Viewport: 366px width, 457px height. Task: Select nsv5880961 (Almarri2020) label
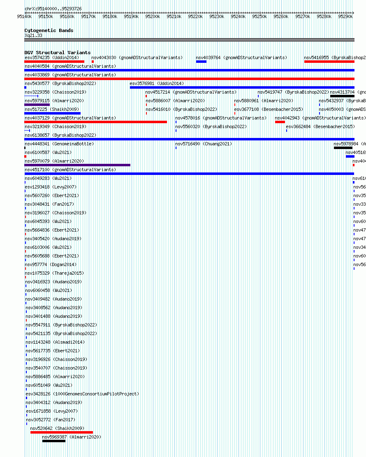point(264,101)
